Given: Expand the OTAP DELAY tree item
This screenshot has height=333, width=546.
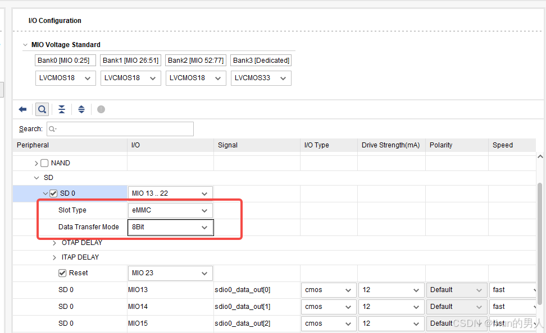Looking at the screenshot, I should point(54,242).
